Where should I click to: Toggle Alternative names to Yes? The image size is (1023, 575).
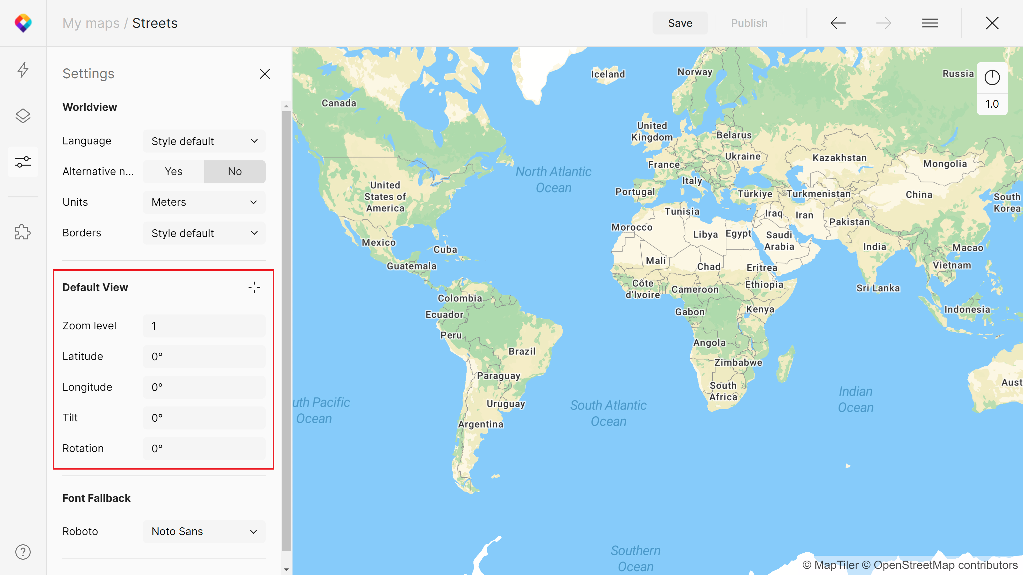point(173,171)
